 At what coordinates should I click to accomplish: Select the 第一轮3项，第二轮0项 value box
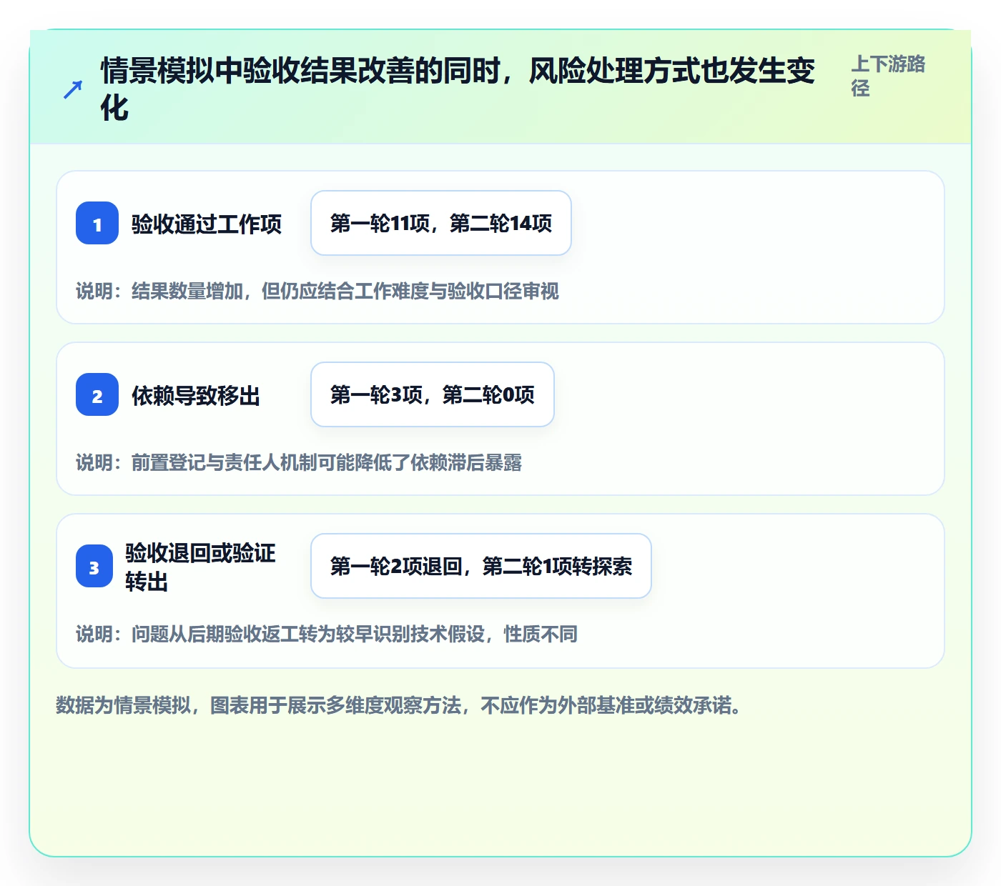pyautogui.click(x=433, y=394)
